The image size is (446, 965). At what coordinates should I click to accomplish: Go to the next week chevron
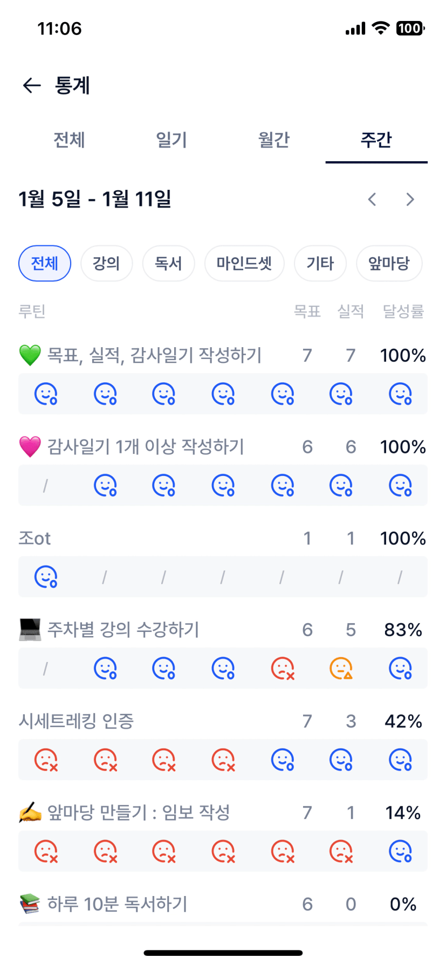(x=410, y=199)
